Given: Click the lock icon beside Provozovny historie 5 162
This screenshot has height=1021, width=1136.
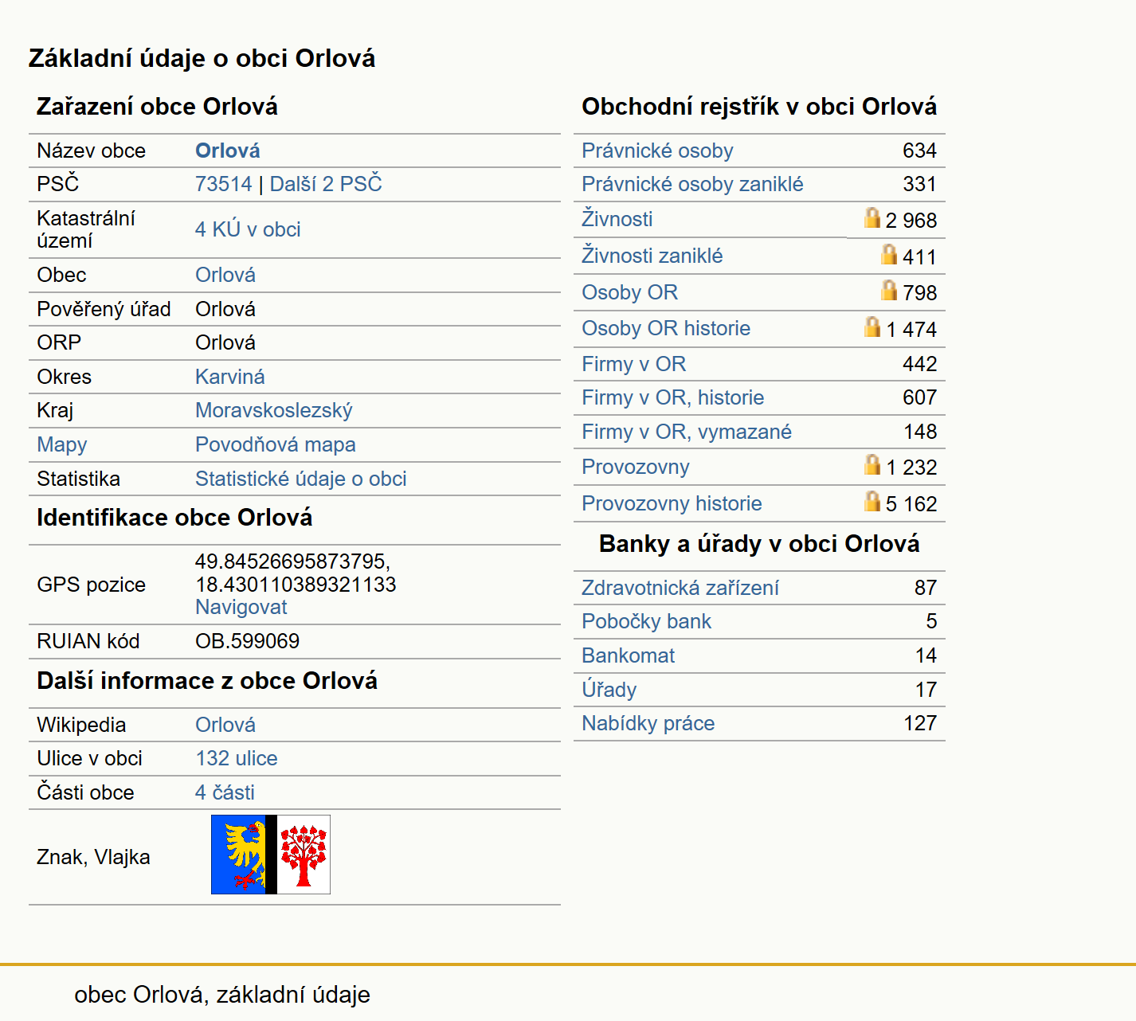Looking at the screenshot, I should click(872, 501).
